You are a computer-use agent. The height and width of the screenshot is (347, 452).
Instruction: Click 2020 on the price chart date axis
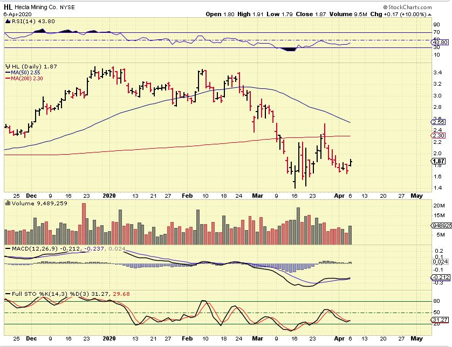(109, 196)
